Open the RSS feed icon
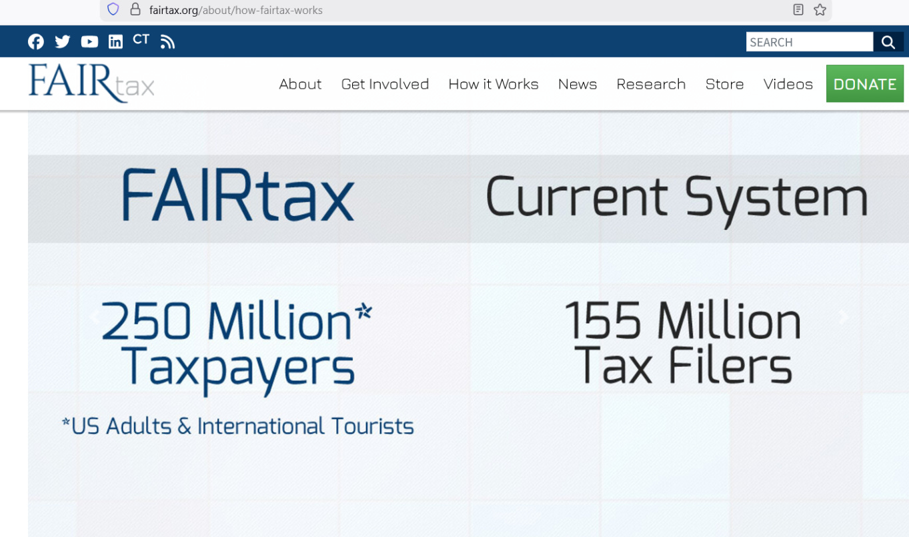909x537 pixels. 167,42
